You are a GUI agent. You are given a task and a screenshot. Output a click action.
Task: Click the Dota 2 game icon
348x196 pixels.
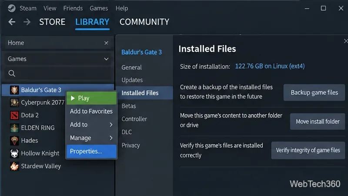14,115
